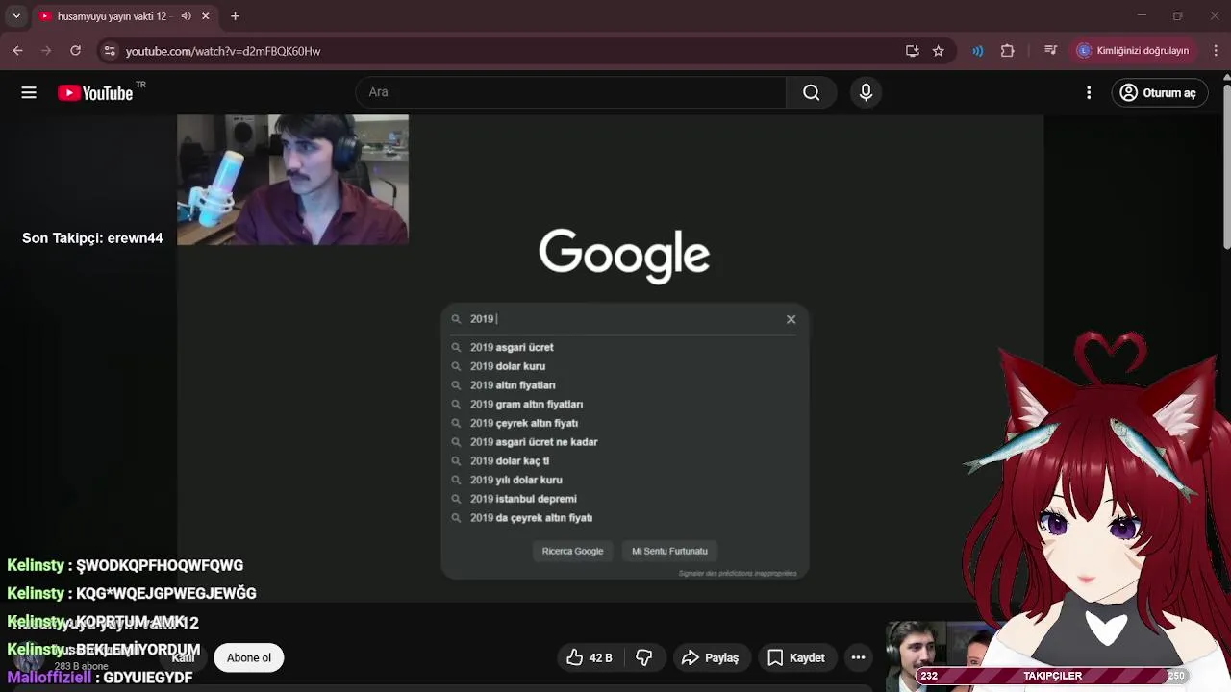Open YouTube settings three-dot menu

tap(1089, 92)
